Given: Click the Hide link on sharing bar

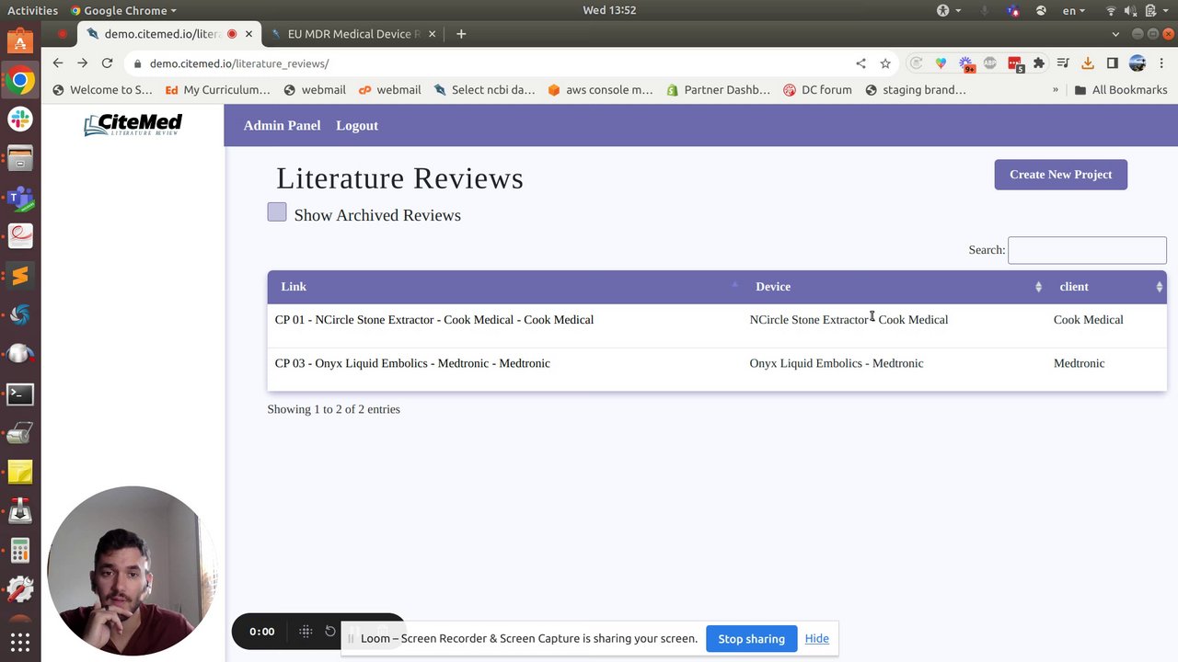Looking at the screenshot, I should (x=816, y=639).
